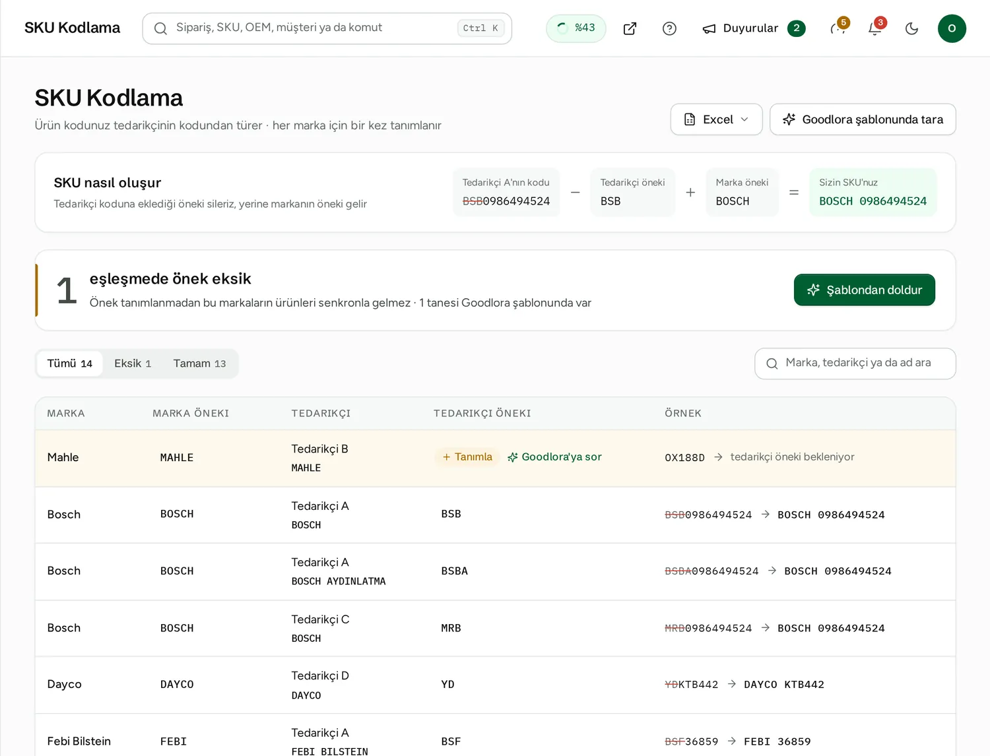Open the Excel dropdown
990x756 pixels.
point(716,119)
